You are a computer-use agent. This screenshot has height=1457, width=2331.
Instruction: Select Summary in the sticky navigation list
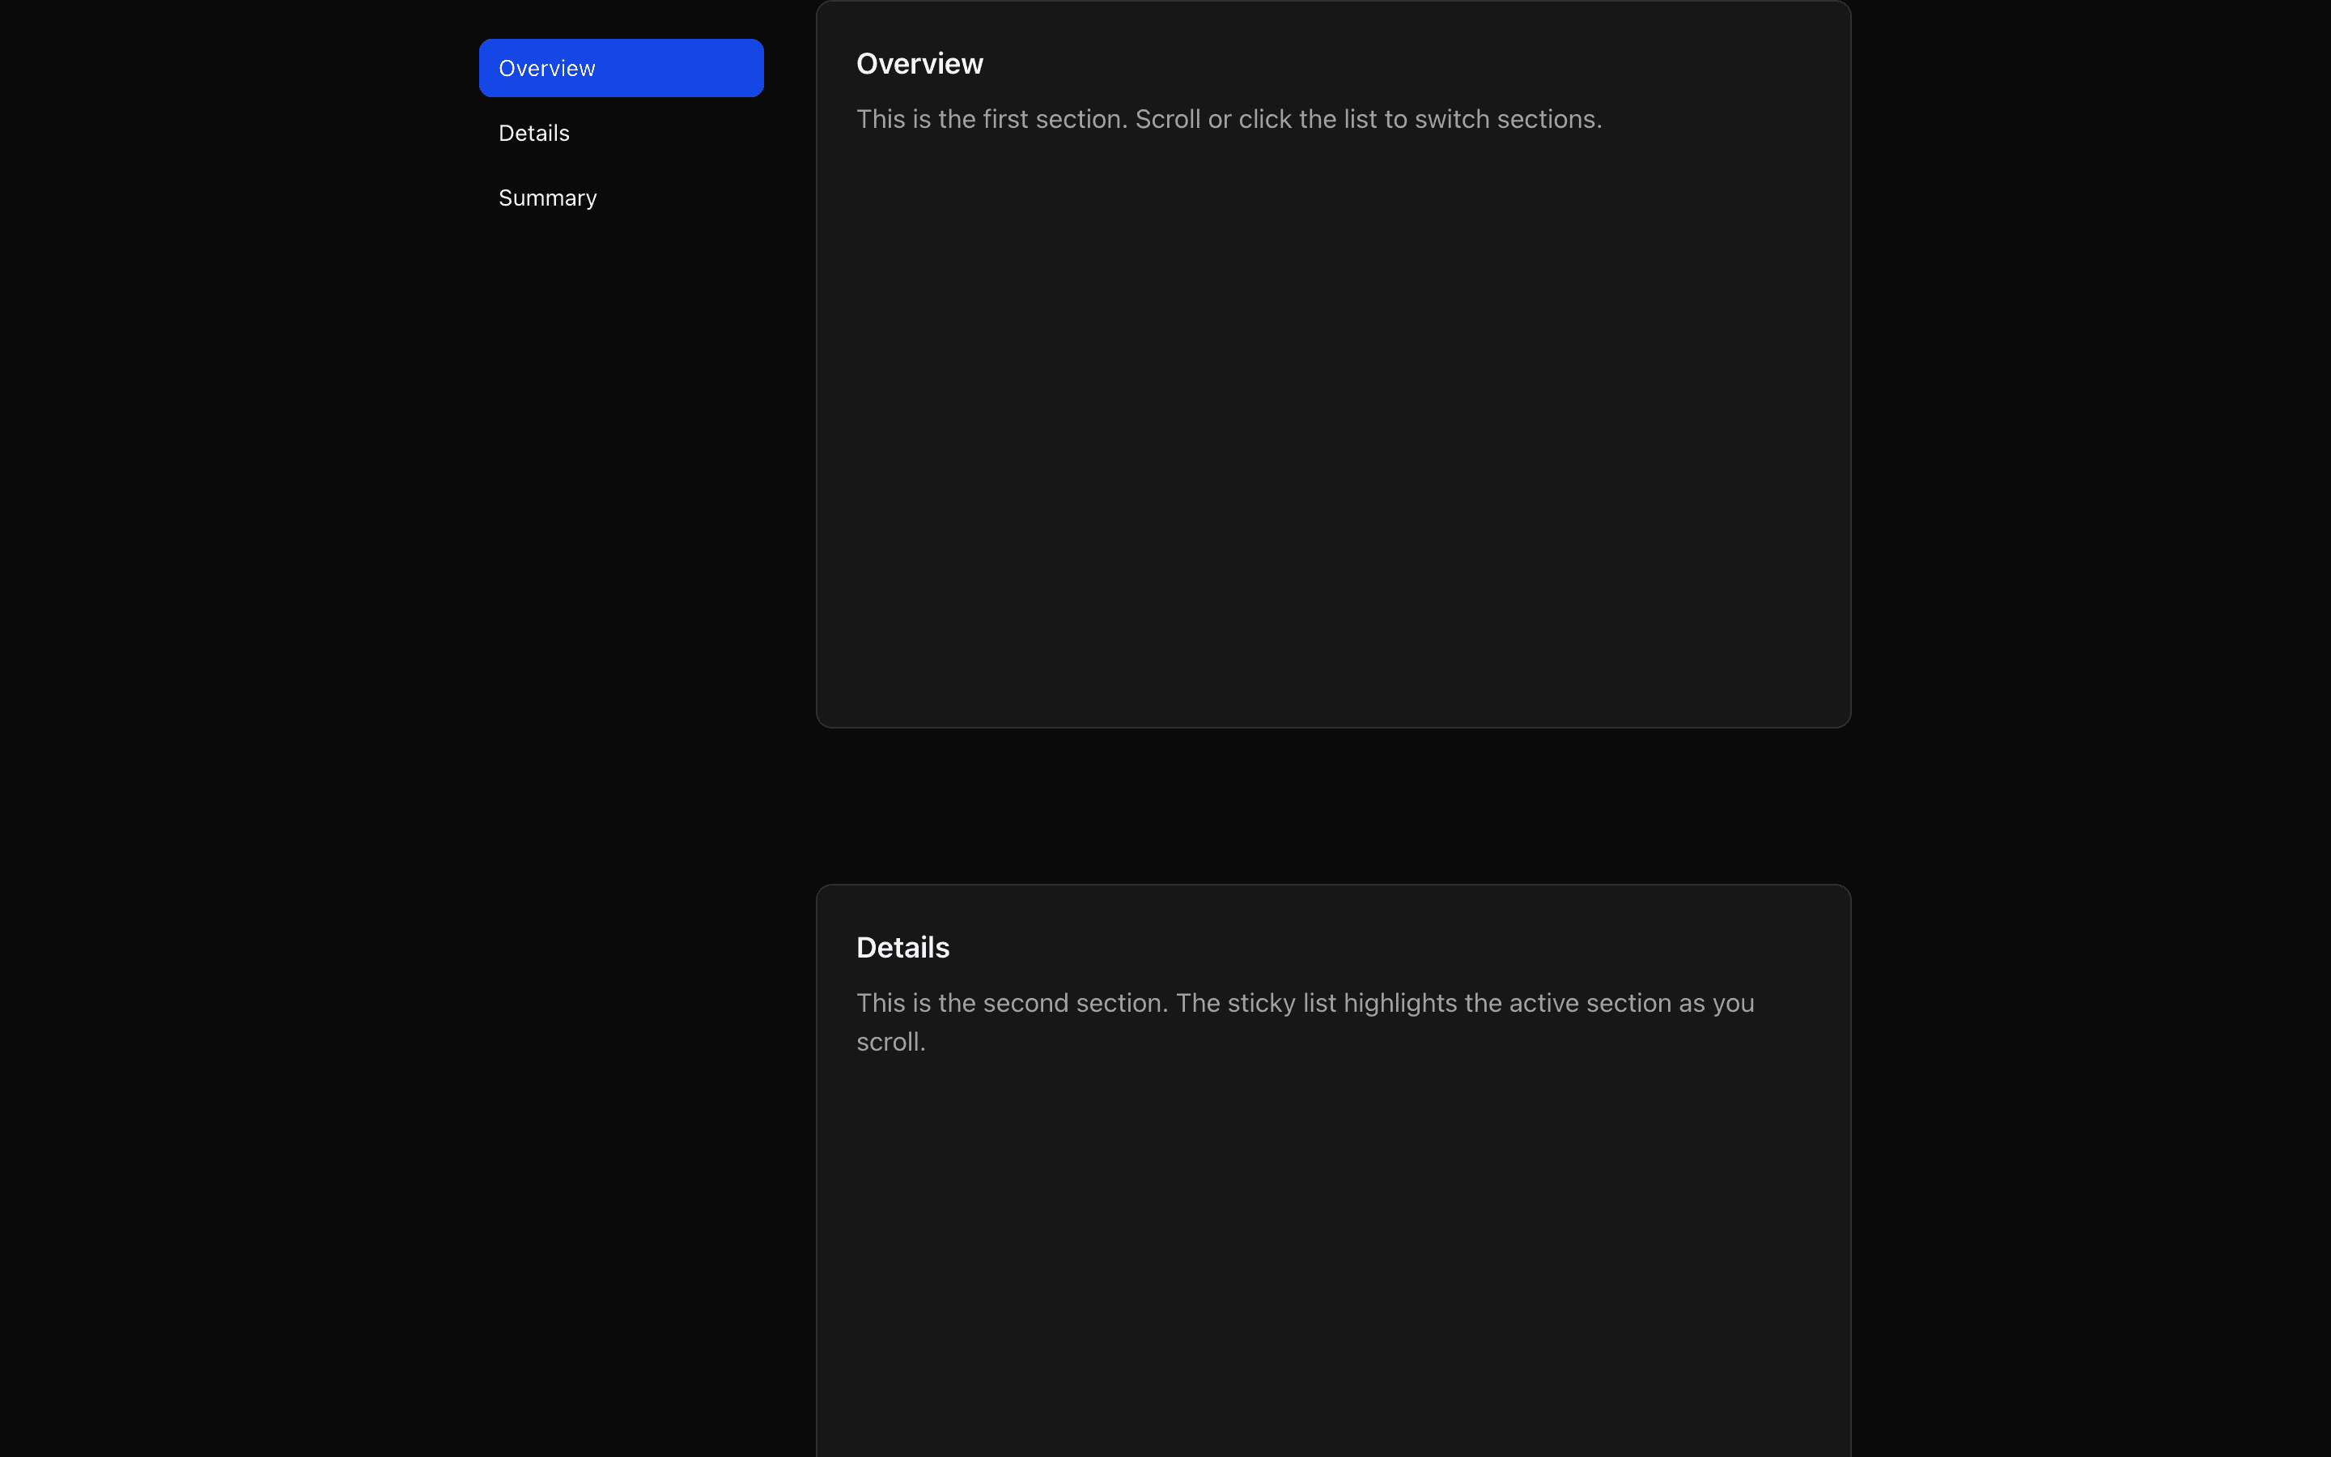[547, 198]
